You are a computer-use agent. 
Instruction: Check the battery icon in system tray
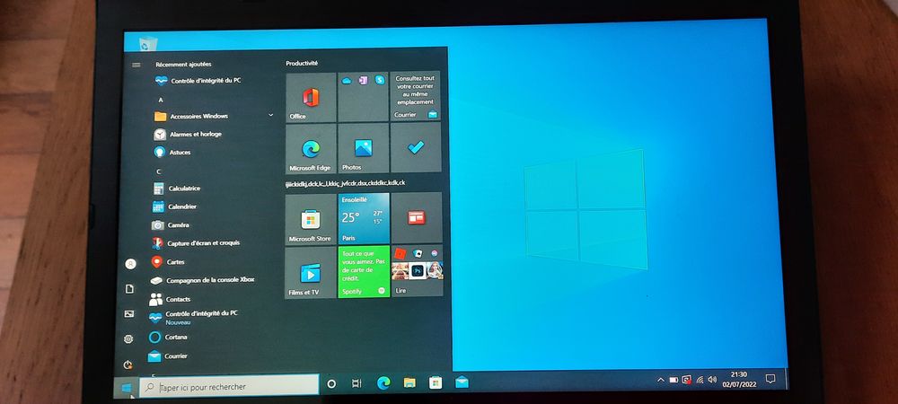tap(673, 380)
